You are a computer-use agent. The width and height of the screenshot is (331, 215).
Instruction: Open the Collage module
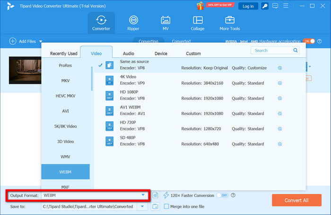pyautogui.click(x=198, y=23)
